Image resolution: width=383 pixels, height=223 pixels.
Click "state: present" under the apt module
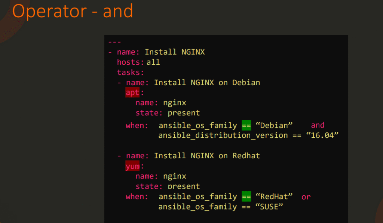[x=168, y=113]
